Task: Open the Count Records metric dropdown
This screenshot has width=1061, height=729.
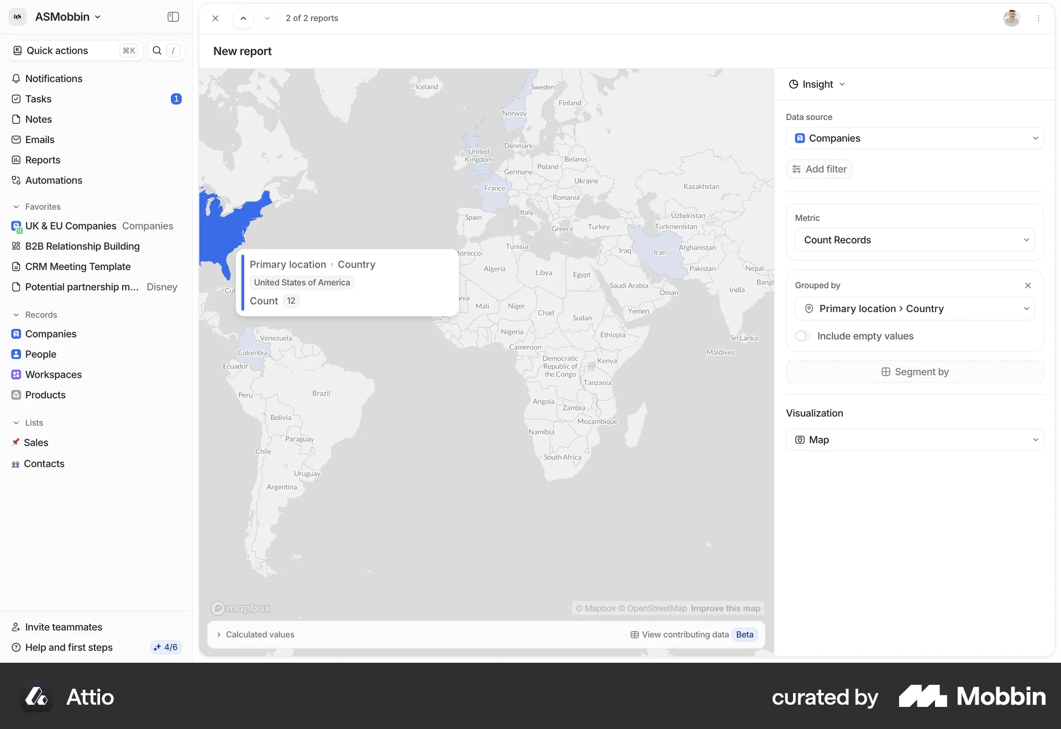Action: click(915, 240)
